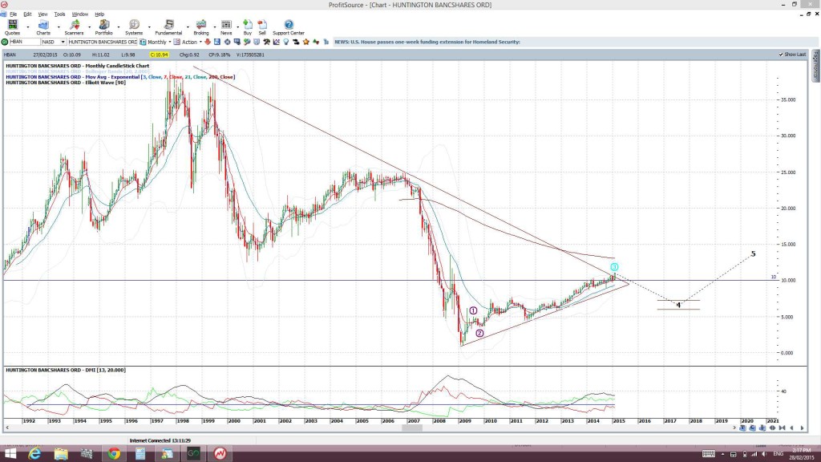Click the save floppy disk icon

pyautogui.click(x=216, y=42)
